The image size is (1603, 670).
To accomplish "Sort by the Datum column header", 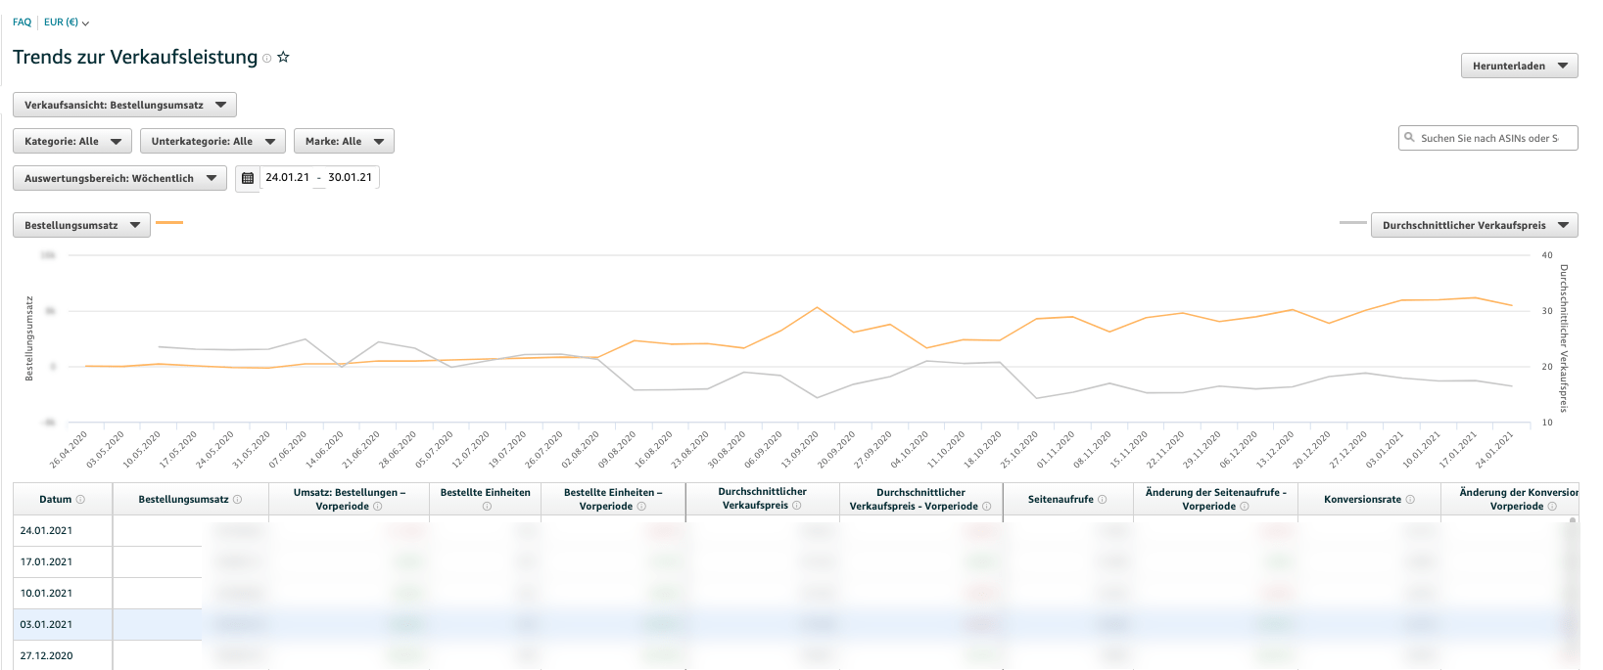I will [x=55, y=500].
